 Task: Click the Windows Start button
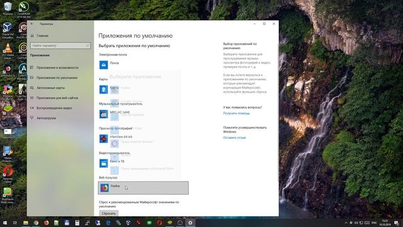[5, 223]
